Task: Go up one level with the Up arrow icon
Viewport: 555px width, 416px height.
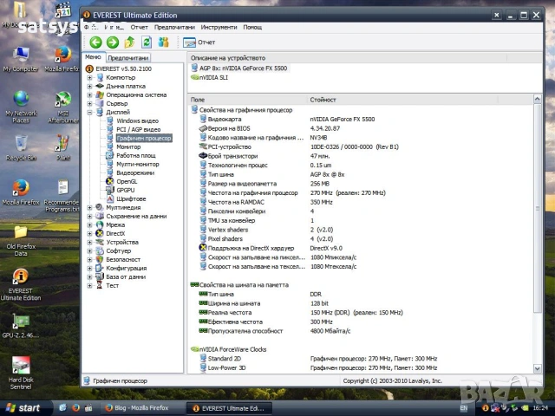Action: [129, 42]
